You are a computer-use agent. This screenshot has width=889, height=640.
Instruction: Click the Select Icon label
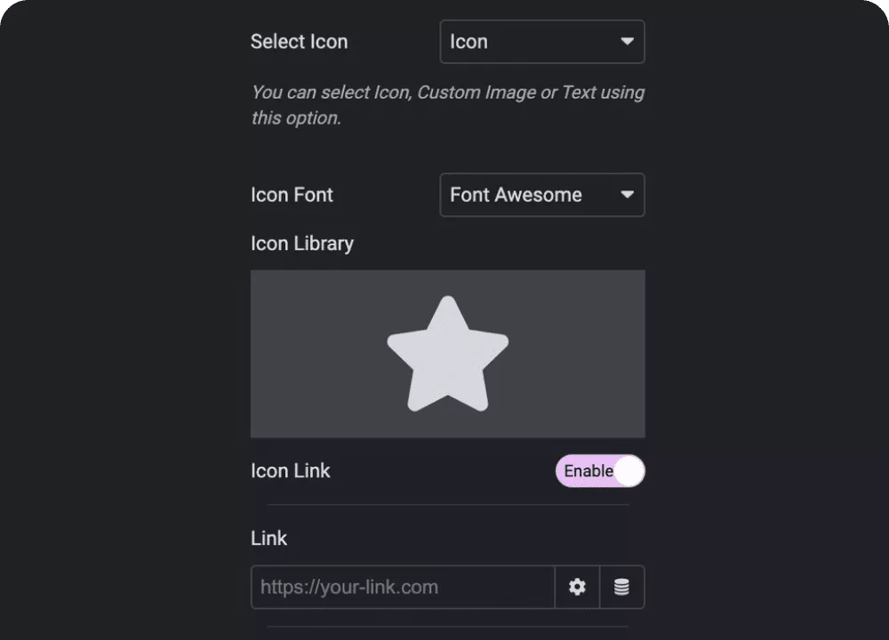point(299,42)
